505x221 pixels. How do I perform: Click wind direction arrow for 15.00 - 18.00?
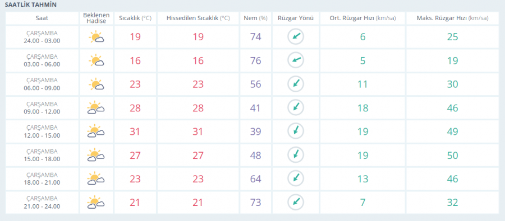(x=296, y=154)
